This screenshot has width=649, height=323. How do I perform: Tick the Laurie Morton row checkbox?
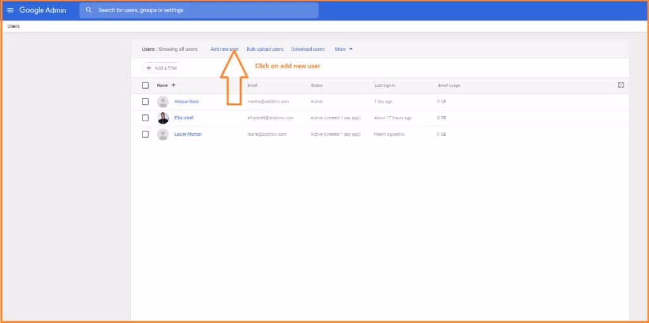click(145, 135)
